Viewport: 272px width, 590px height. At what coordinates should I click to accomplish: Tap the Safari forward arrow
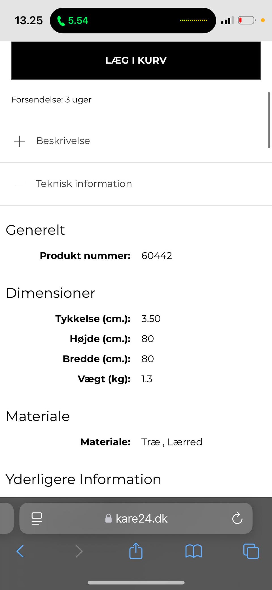click(x=79, y=551)
